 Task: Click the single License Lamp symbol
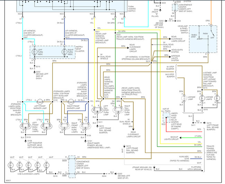coord(184,98)
